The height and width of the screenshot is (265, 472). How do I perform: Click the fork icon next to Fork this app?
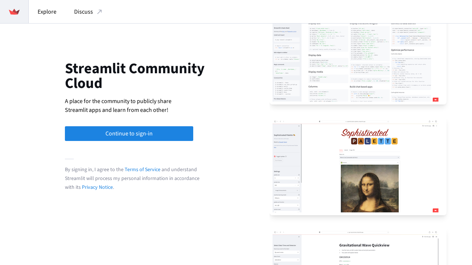point(423,126)
